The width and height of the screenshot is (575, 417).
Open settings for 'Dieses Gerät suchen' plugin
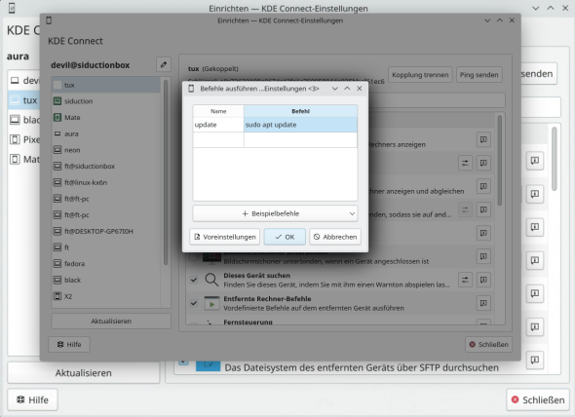tap(465, 281)
